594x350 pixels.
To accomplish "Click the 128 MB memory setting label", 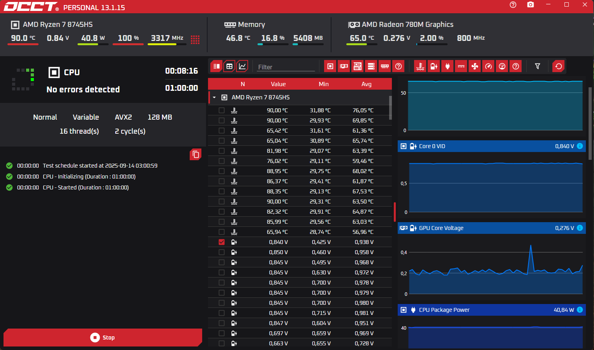I will [x=160, y=117].
